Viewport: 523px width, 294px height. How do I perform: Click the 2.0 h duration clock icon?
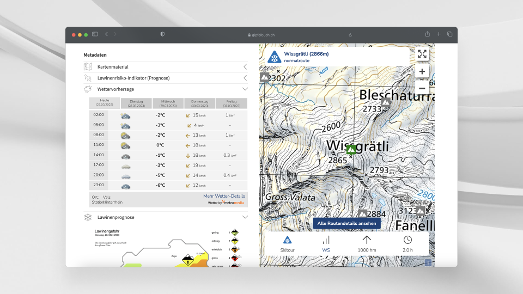coord(408,240)
